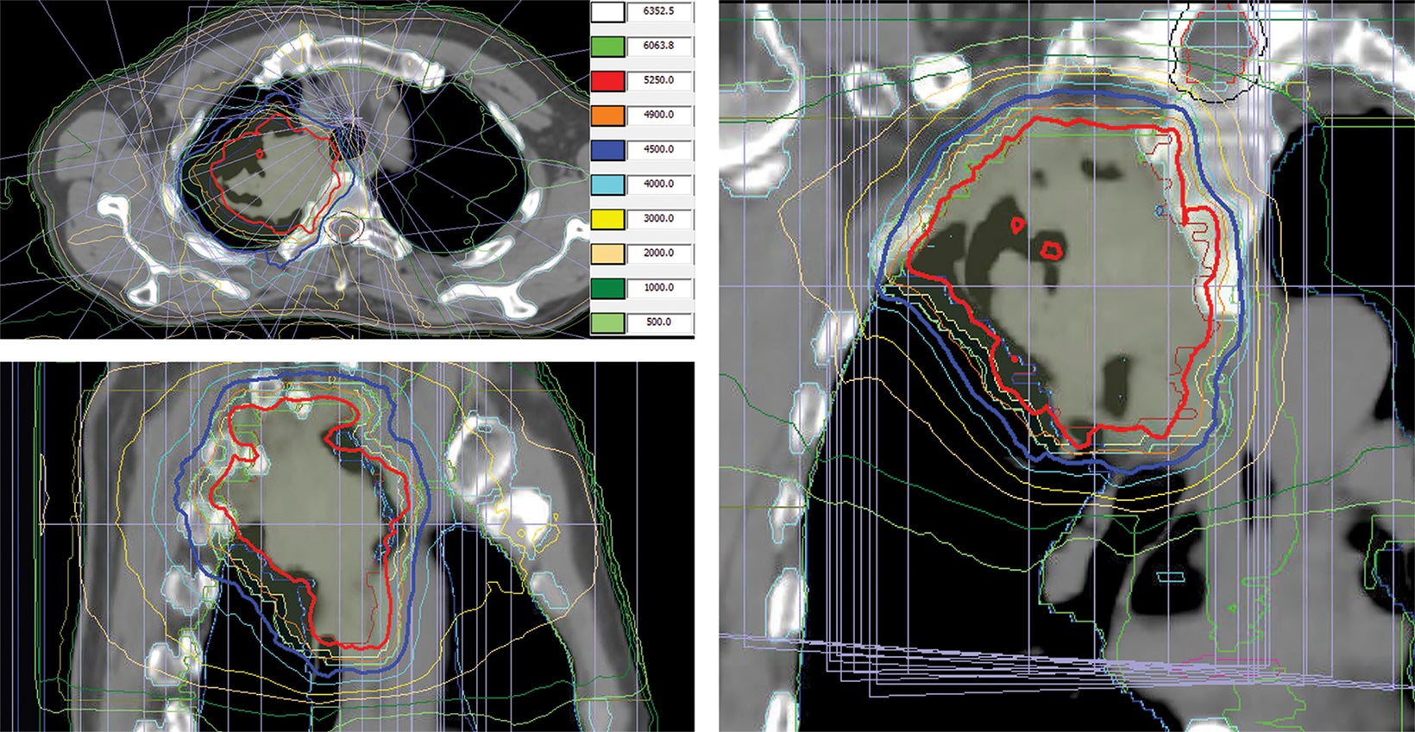Click the large sagittal CT view panel
1415x732 pixels.
pyautogui.click(x=1067, y=367)
